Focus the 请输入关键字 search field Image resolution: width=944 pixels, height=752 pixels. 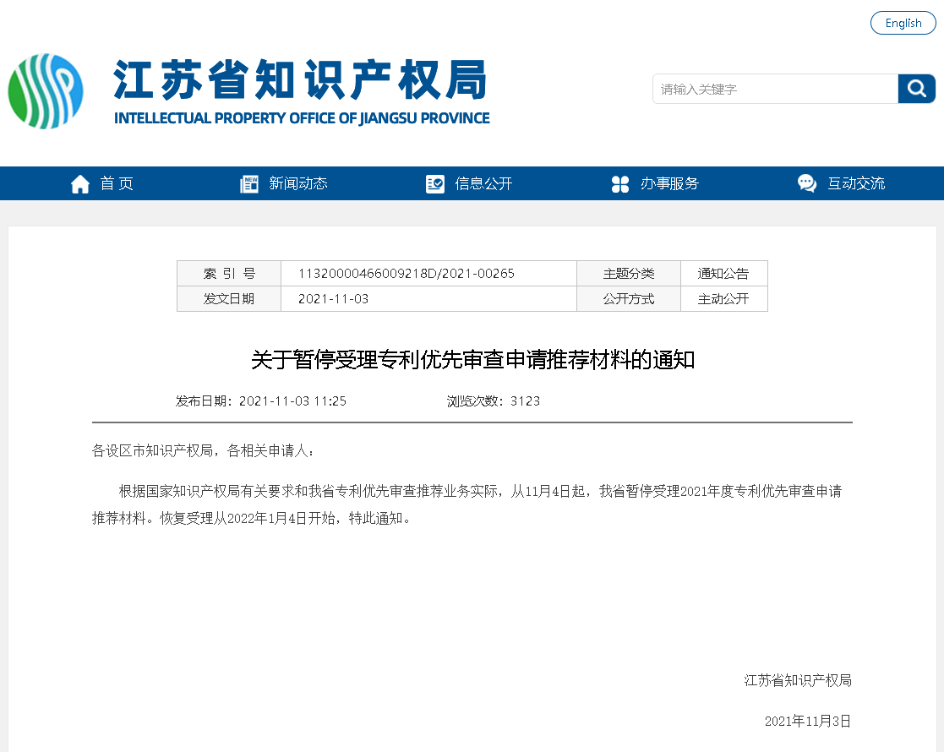coord(776,89)
